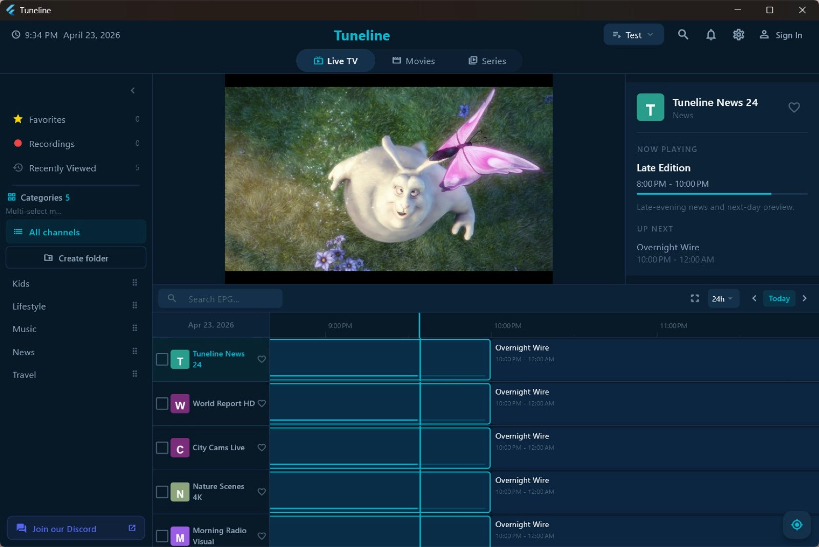
Task: Toggle fullscreen EPG view icon
Action: (x=695, y=298)
